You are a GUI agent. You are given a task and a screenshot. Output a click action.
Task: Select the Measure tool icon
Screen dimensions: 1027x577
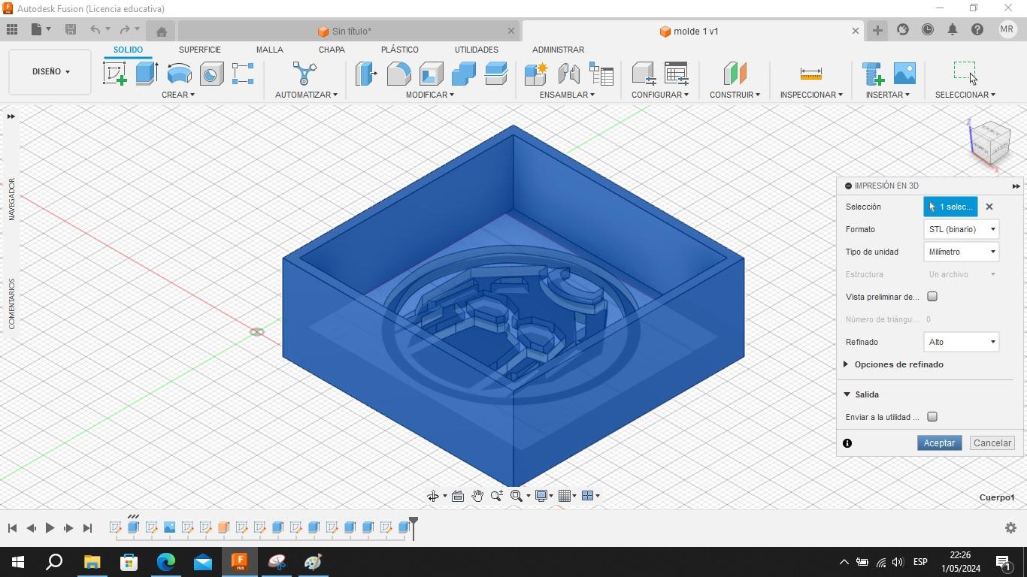810,74
